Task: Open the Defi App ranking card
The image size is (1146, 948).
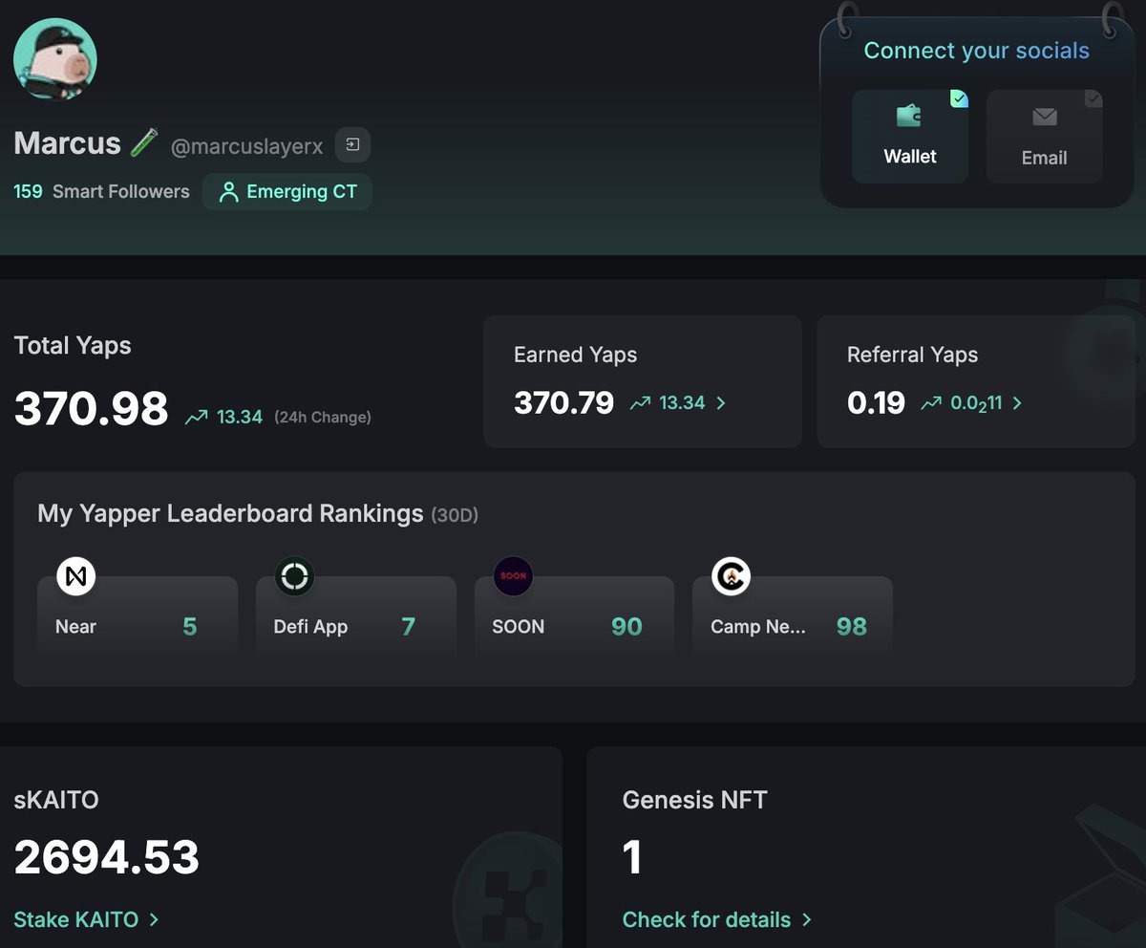Action: [x=356, y=617]
